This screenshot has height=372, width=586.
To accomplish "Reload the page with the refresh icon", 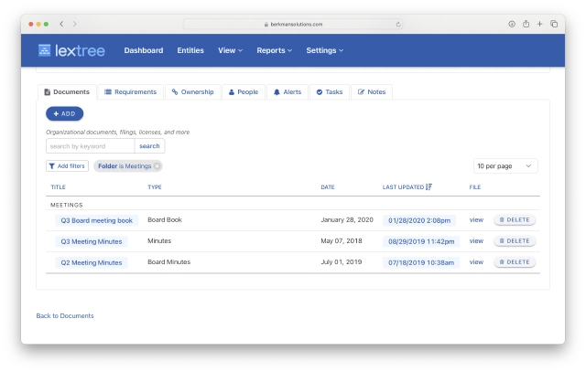I will [x=398, y=25].
